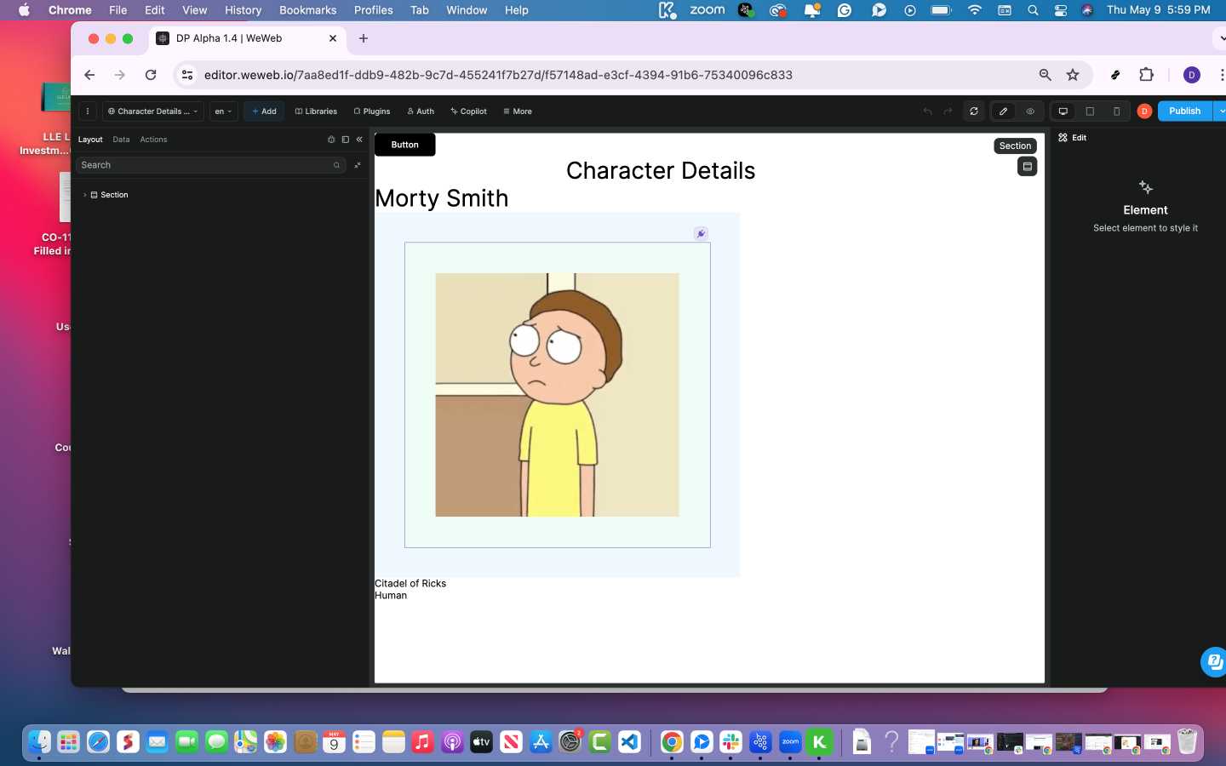This screenshot has width=1226, height=766.
Task: Open Visual Studio Code from dock
Action: click(629, 742)
